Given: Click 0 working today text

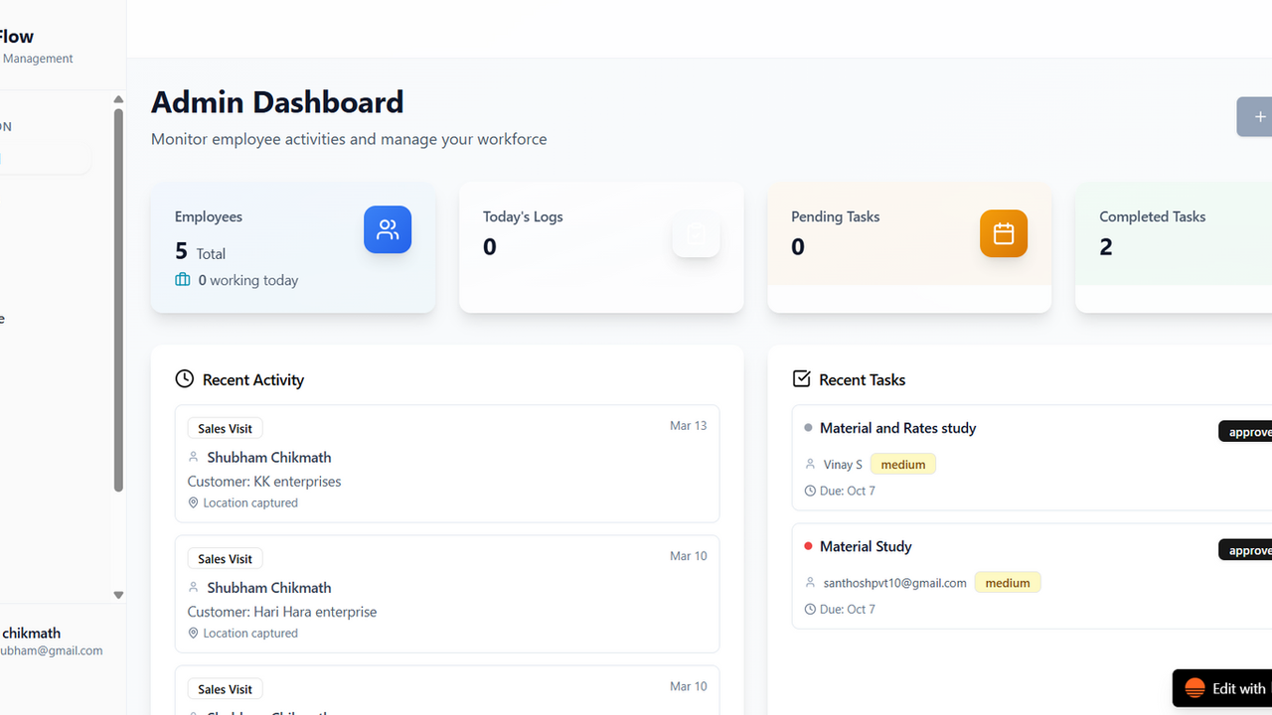Looking at the screenshot, I should point(248,280).
